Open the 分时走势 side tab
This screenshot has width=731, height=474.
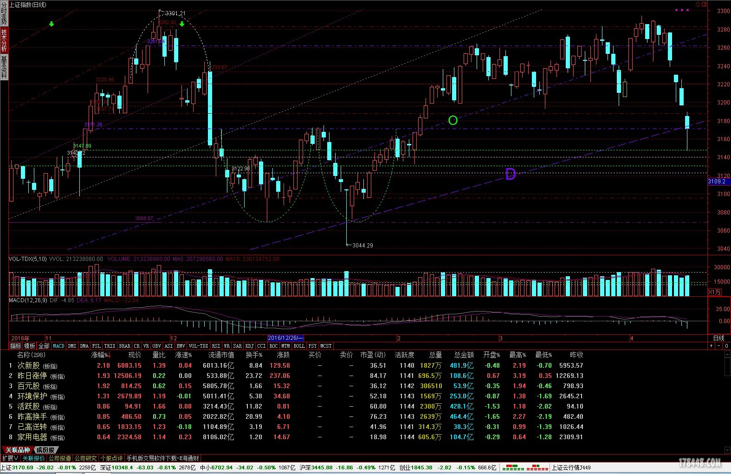[4, 13]
